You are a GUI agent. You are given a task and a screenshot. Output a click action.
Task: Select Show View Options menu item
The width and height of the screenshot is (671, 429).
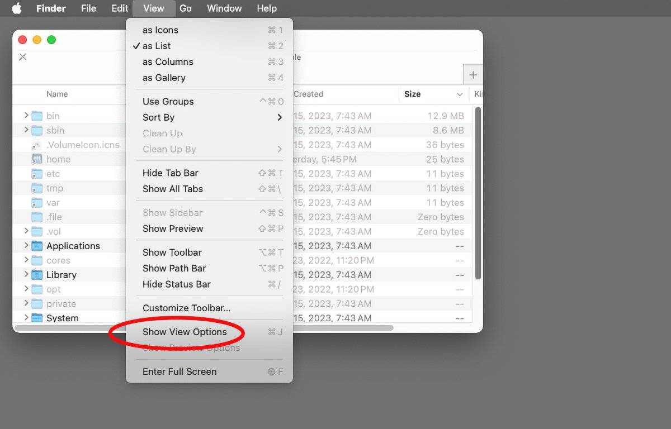click(x=185, y=332)
